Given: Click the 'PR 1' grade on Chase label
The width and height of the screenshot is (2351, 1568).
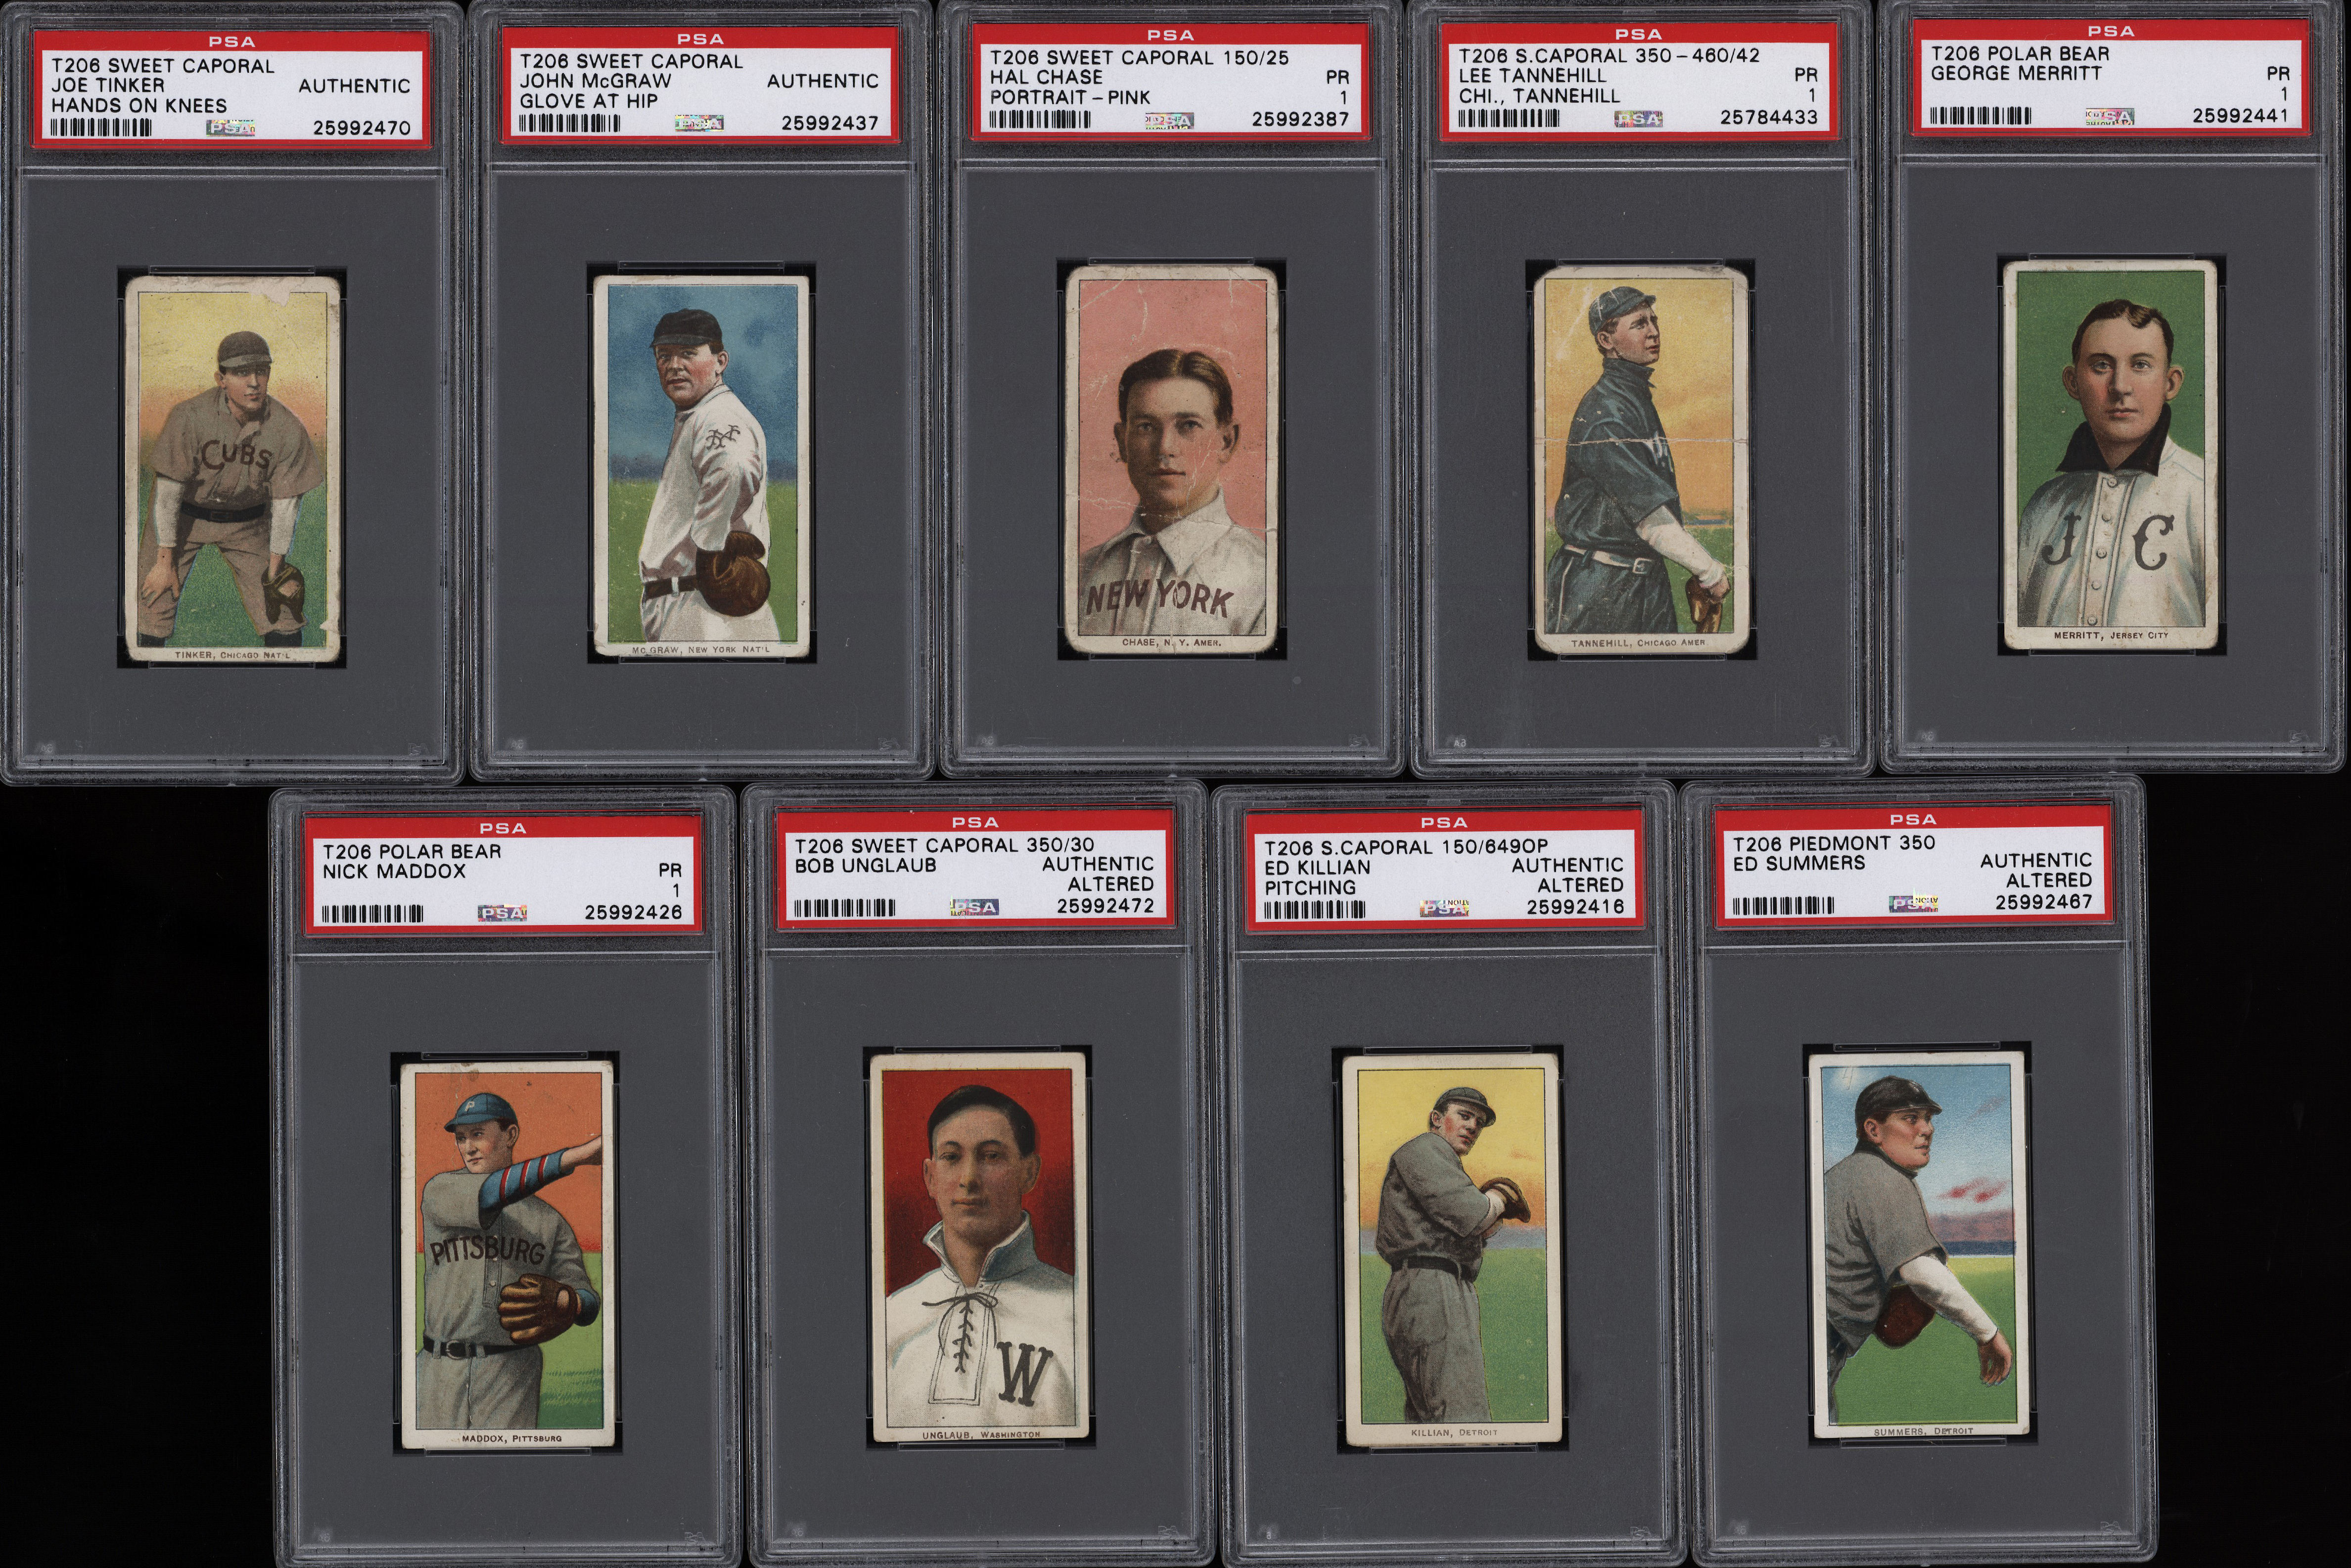Looking at the screenshot, I should (1338, 87).
